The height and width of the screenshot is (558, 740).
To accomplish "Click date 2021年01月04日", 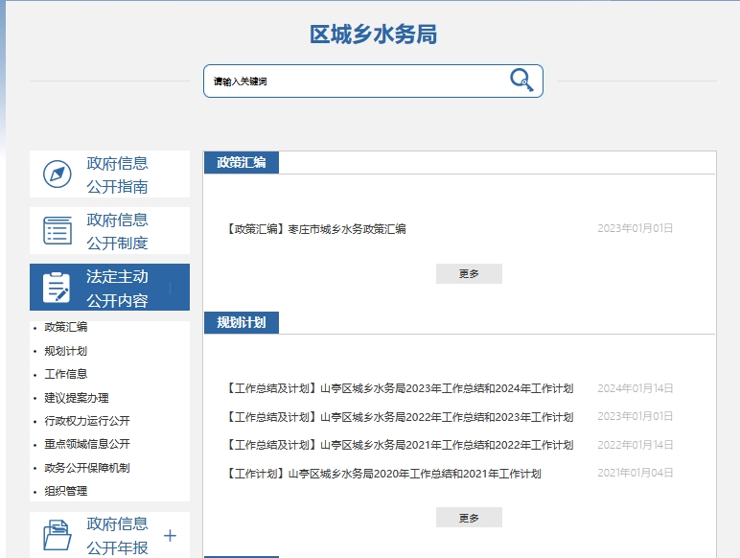I will (635, 473).
